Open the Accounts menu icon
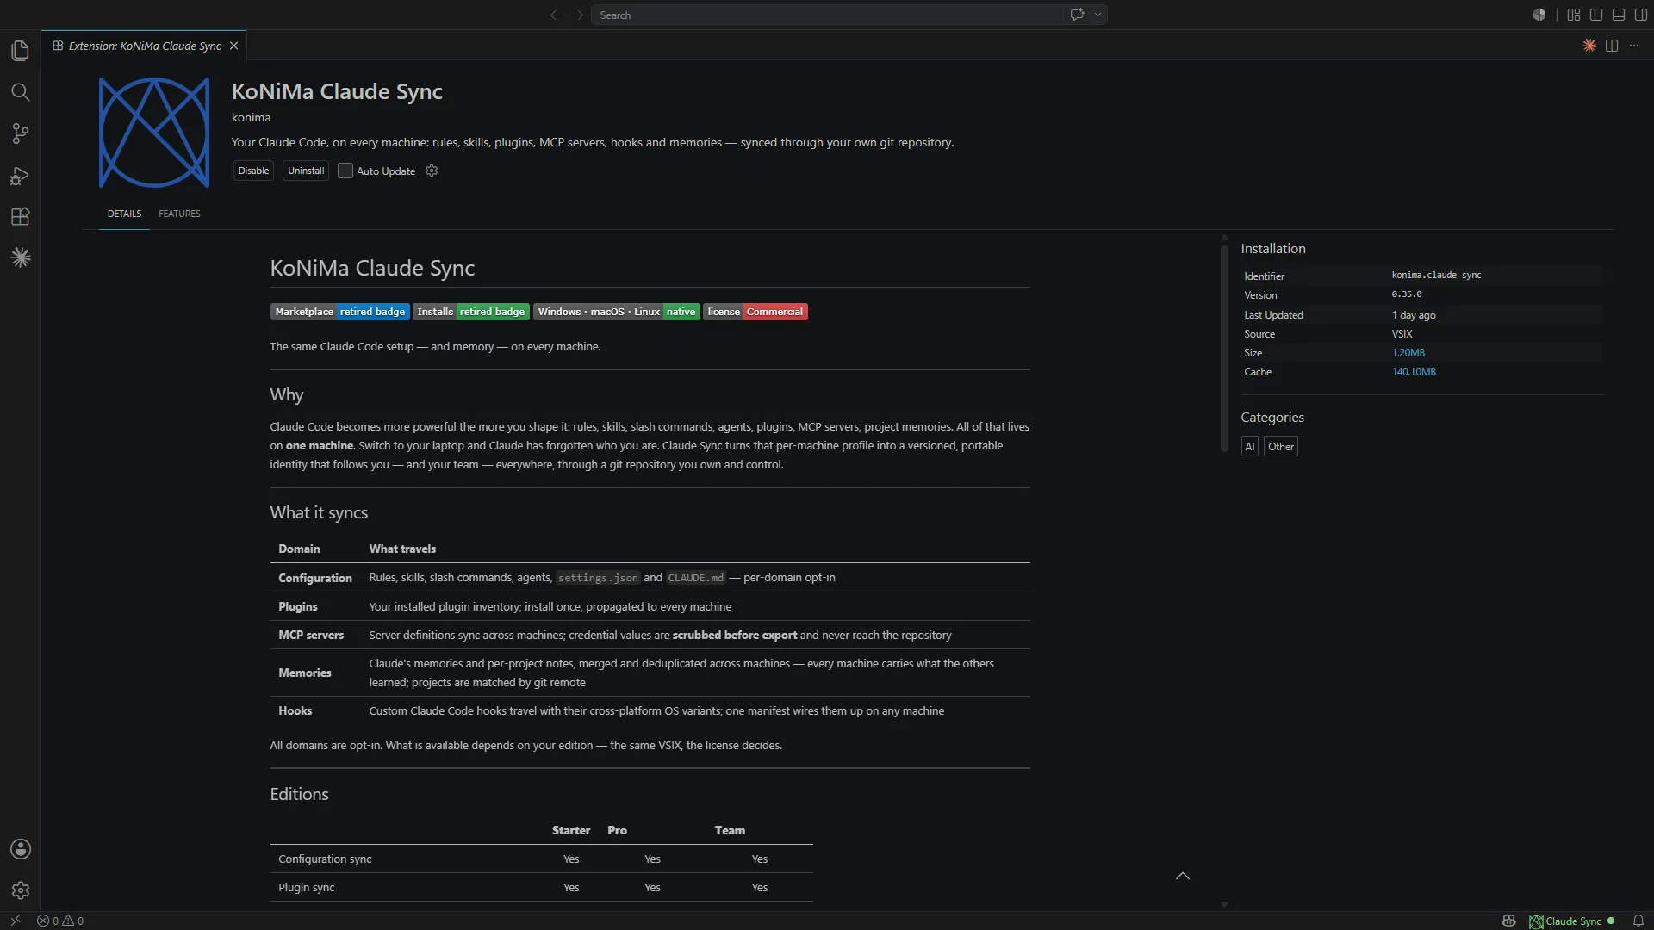Viewport: 1654px width, 930px height. pos(21,849)
